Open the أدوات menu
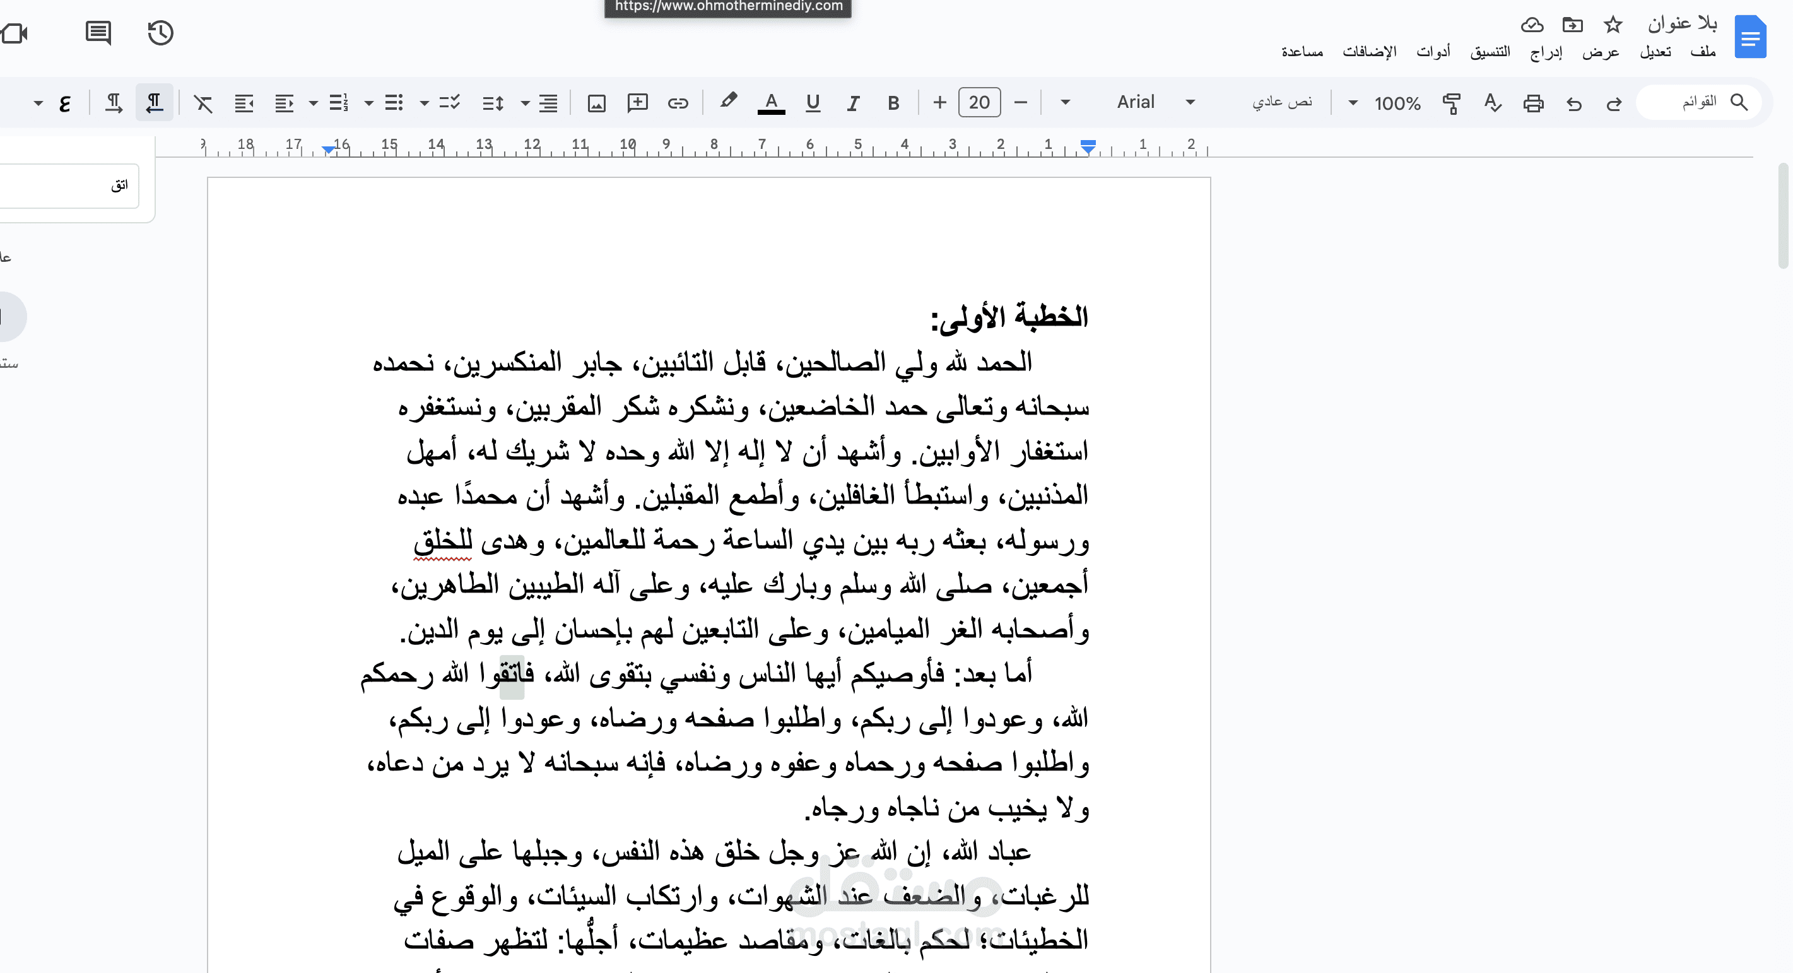 [x=1435, y=52]
